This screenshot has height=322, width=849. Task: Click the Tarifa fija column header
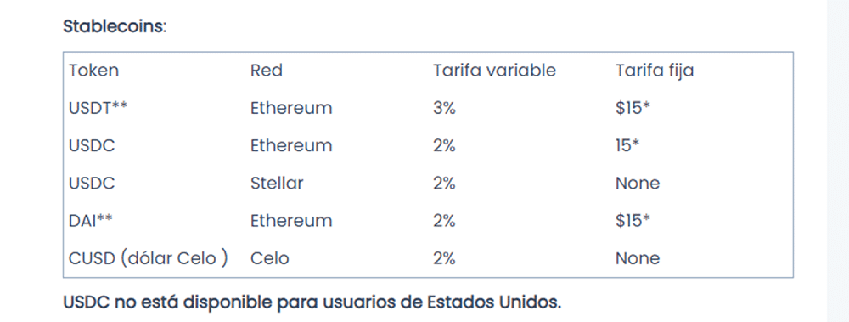[x=655, y=71]
